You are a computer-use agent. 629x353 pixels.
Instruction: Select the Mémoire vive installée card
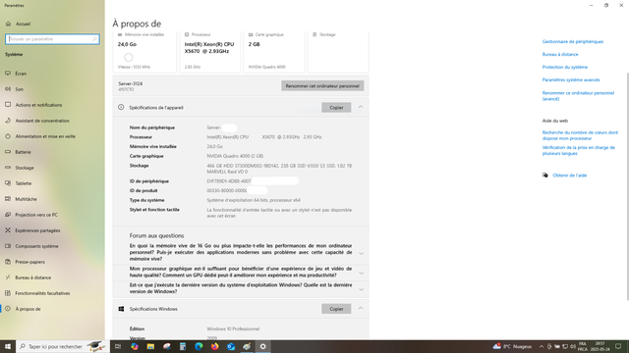click(x=144, y=51)
